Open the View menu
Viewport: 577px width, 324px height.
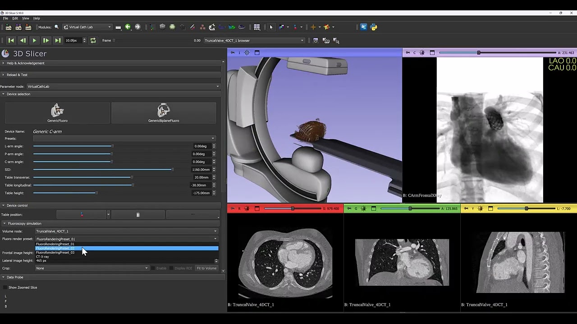[26, 18]
